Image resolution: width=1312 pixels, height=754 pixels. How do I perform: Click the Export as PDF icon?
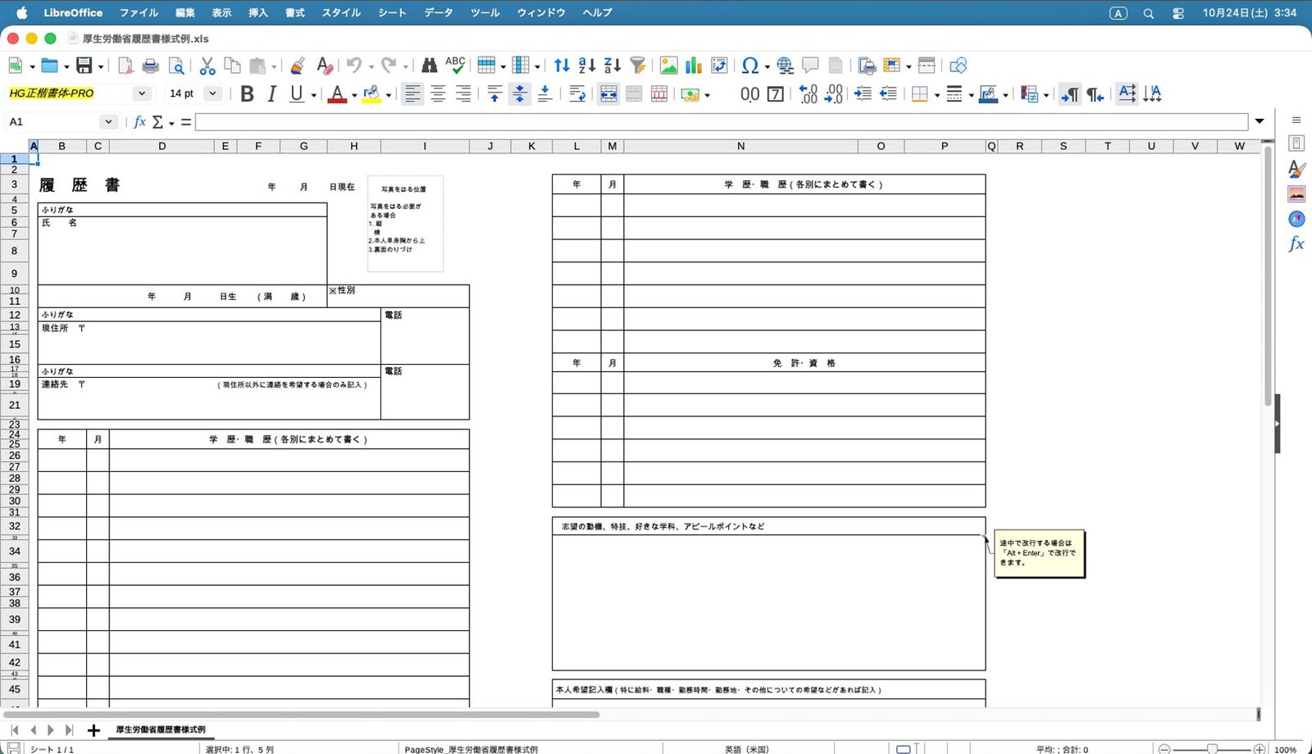(125, 66)
